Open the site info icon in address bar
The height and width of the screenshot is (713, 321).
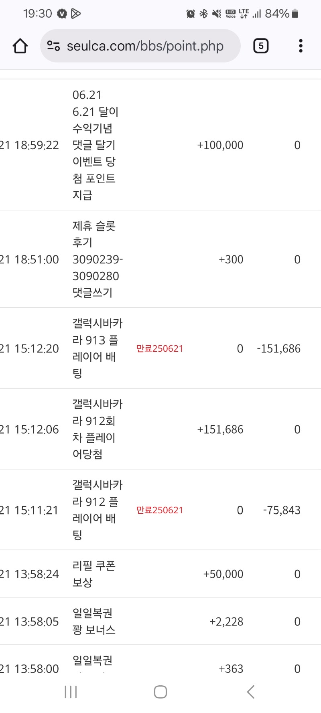pyautogui.click(x=54, y=46)
